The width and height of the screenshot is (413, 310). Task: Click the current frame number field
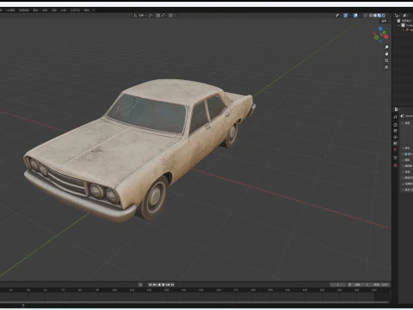pos(338,284)
